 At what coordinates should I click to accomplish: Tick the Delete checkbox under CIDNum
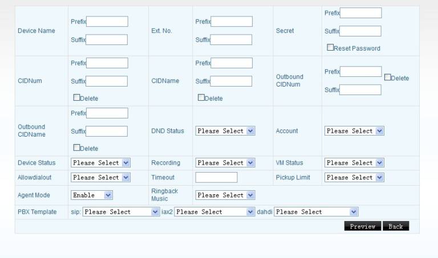click(x=76, y=97)
